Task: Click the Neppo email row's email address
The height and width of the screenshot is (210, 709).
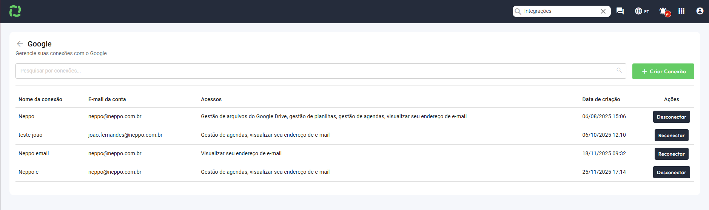Action: click(x=115, y=153)
